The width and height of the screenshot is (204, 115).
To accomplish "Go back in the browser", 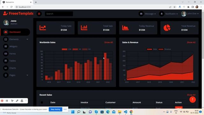I will tap(3, 7).
